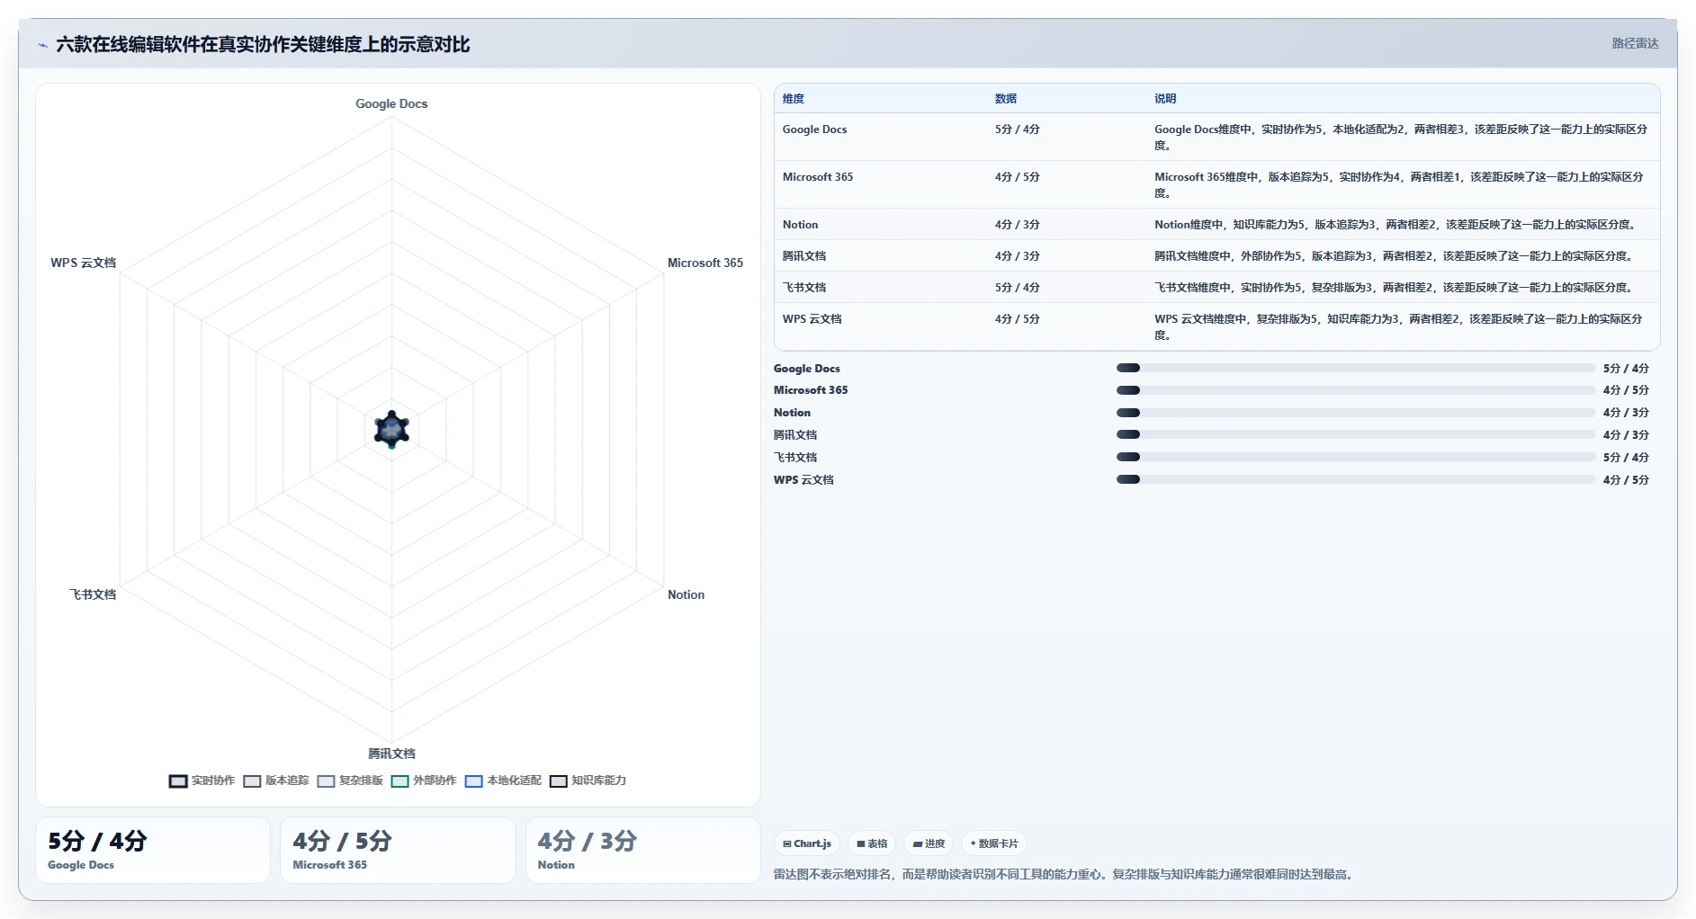The width and height of the screenshot is (1696, 919).
Task: Click the 表格 chip
Action: pyautogui.click(x=872, y=843)
